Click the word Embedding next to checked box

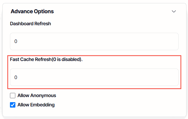(x=42, y=105)
